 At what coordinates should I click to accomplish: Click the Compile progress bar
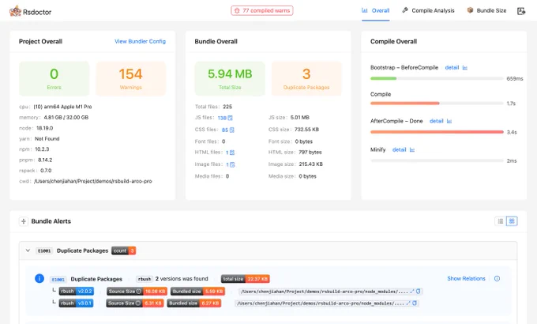point(437,104)
